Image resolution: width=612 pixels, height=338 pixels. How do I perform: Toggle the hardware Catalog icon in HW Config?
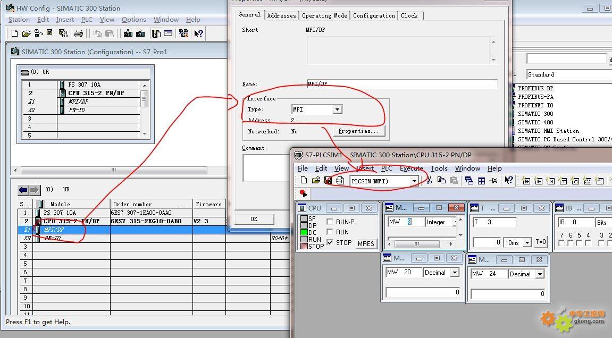(x=156, y=33)
